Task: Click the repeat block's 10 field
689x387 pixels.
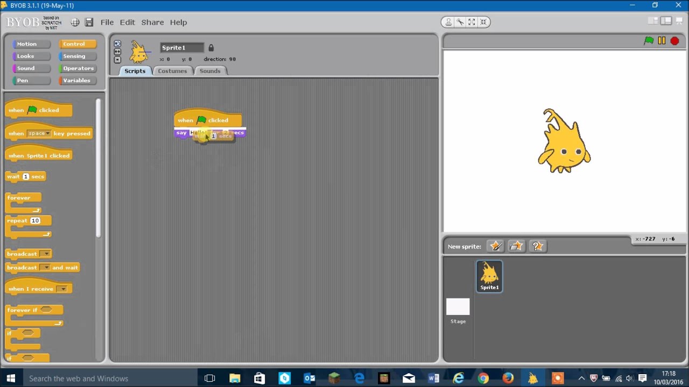Action: (35, 220)
